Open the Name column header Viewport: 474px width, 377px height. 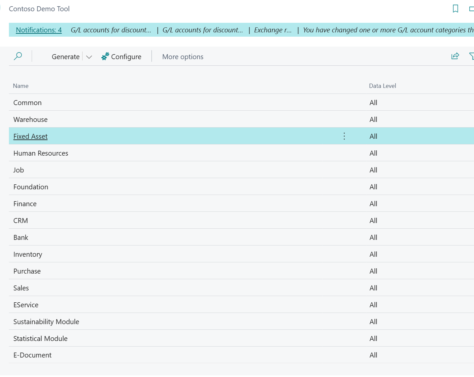[20, 86]
